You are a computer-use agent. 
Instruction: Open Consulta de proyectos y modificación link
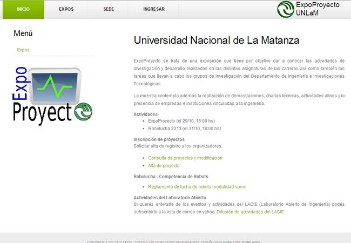point(185,158)
